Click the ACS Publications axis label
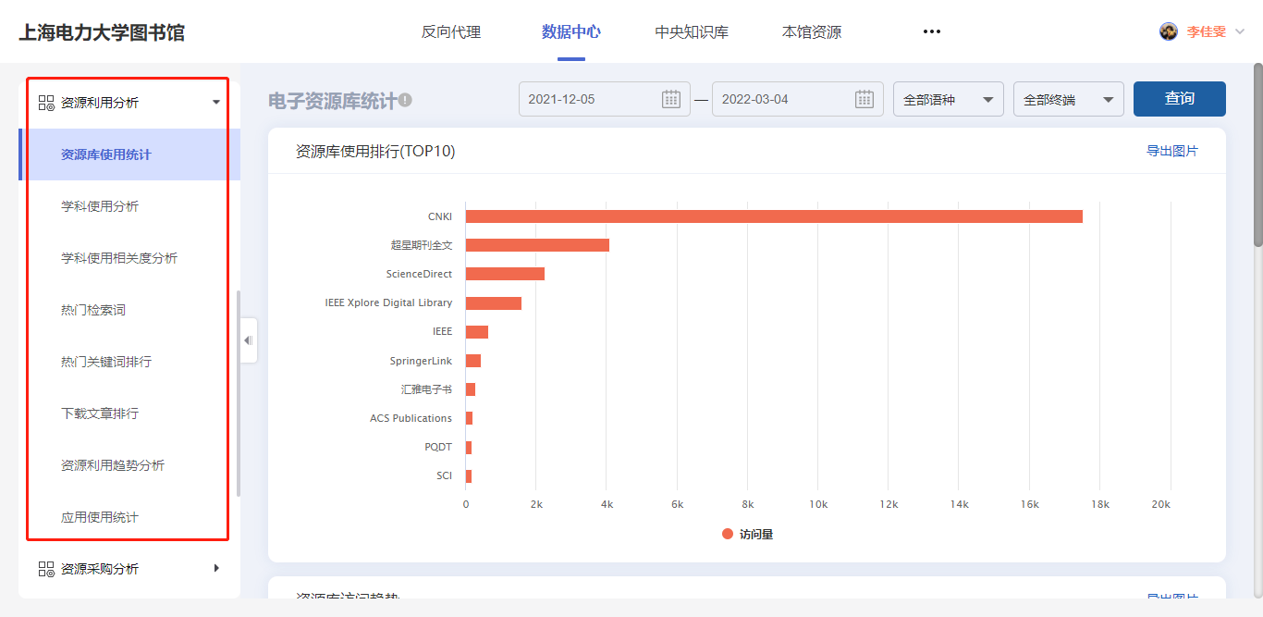The width and height of the screenshot is (1263, 617). pyautogui.click(x=411, y=418)
